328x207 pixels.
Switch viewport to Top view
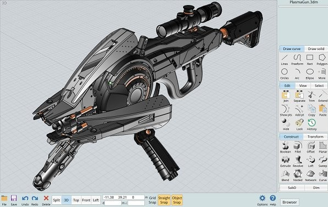(x=76, y=200)
